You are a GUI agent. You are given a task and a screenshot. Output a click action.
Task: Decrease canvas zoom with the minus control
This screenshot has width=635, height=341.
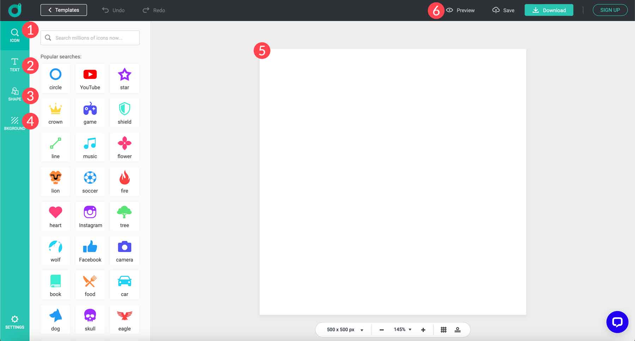381,330
